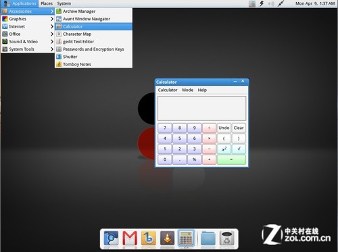The height and width of the screenshot is (252, 338).
Task: Click the Undo button in Calculator
Action: [224, 128]
